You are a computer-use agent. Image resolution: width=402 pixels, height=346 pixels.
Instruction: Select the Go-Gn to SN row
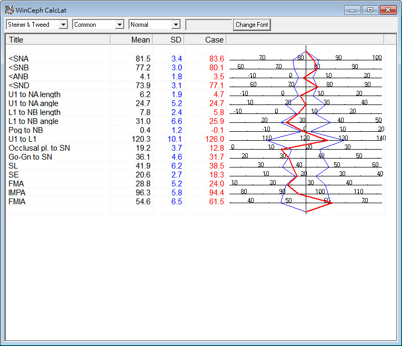(x=30, y=157)
